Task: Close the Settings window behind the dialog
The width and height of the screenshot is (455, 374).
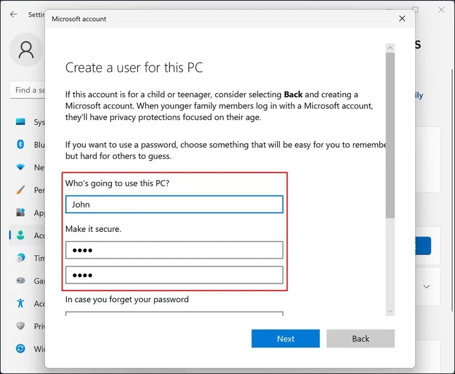Action: click(441, 10)
